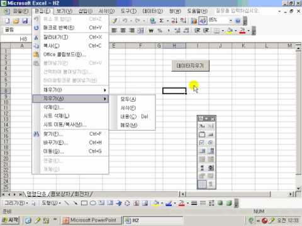Click the Insert WordArt icon
The width and height of the screenshot is (302, 226).
tap(119, 203)
